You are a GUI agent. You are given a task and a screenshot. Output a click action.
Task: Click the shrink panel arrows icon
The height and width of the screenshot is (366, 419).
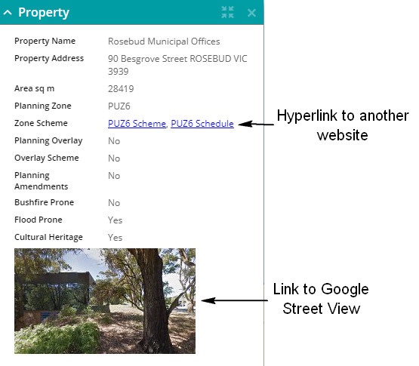pos(228,12)
